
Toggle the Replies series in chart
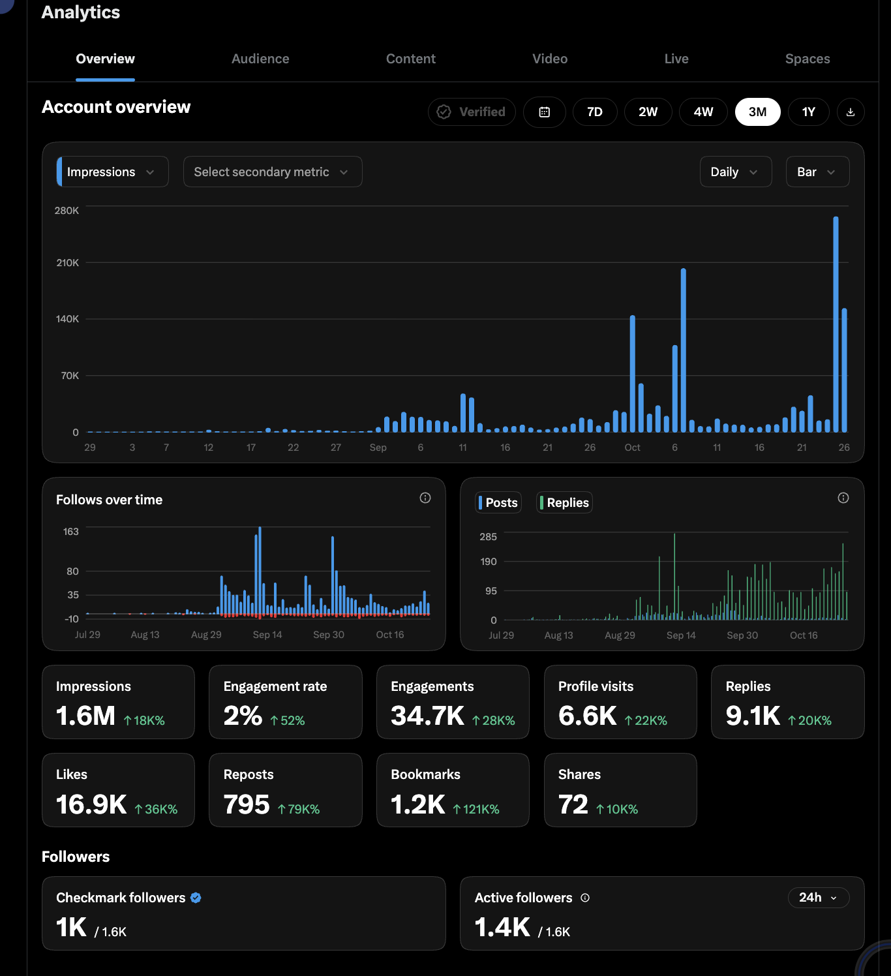[x=564, y=502]
